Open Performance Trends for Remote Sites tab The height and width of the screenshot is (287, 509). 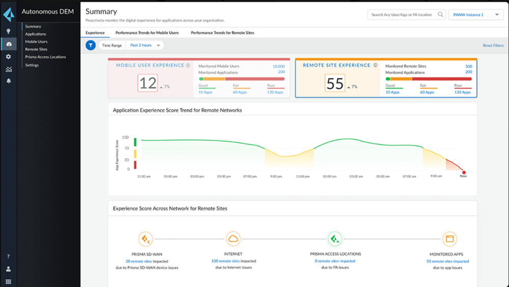point(222,33)
